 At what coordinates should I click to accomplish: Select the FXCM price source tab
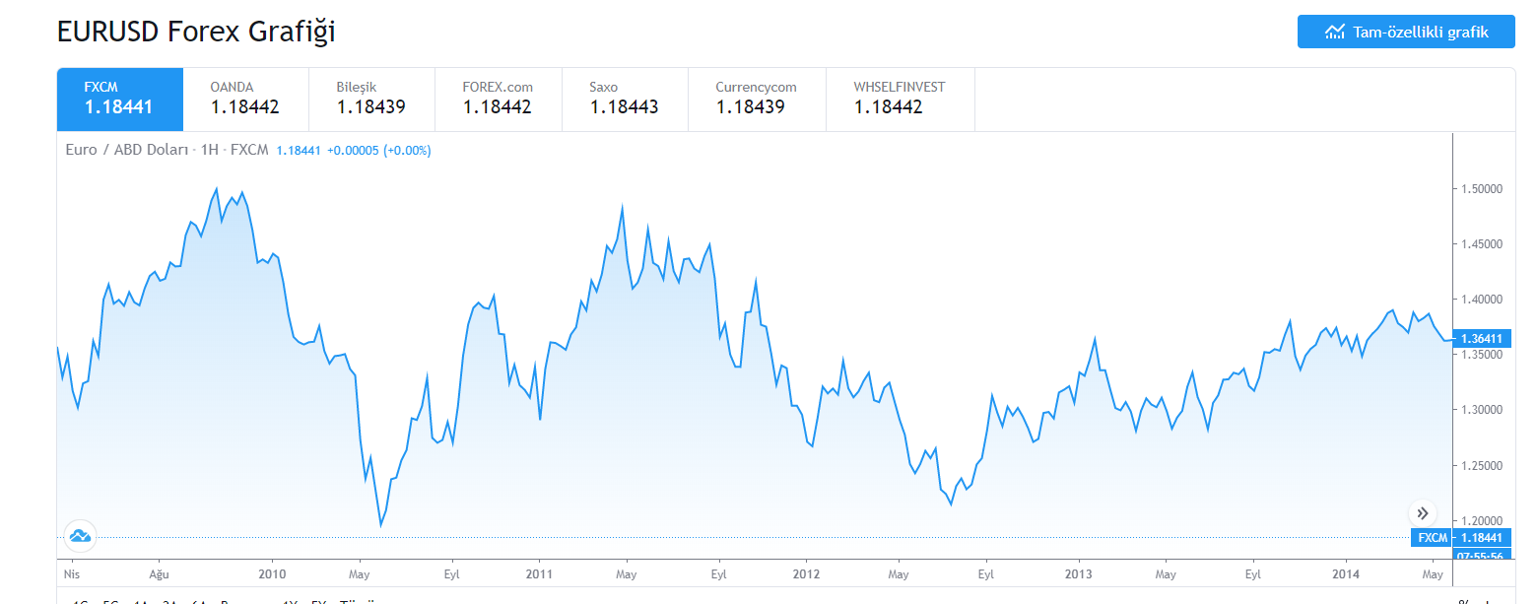[x=120, y=99]
